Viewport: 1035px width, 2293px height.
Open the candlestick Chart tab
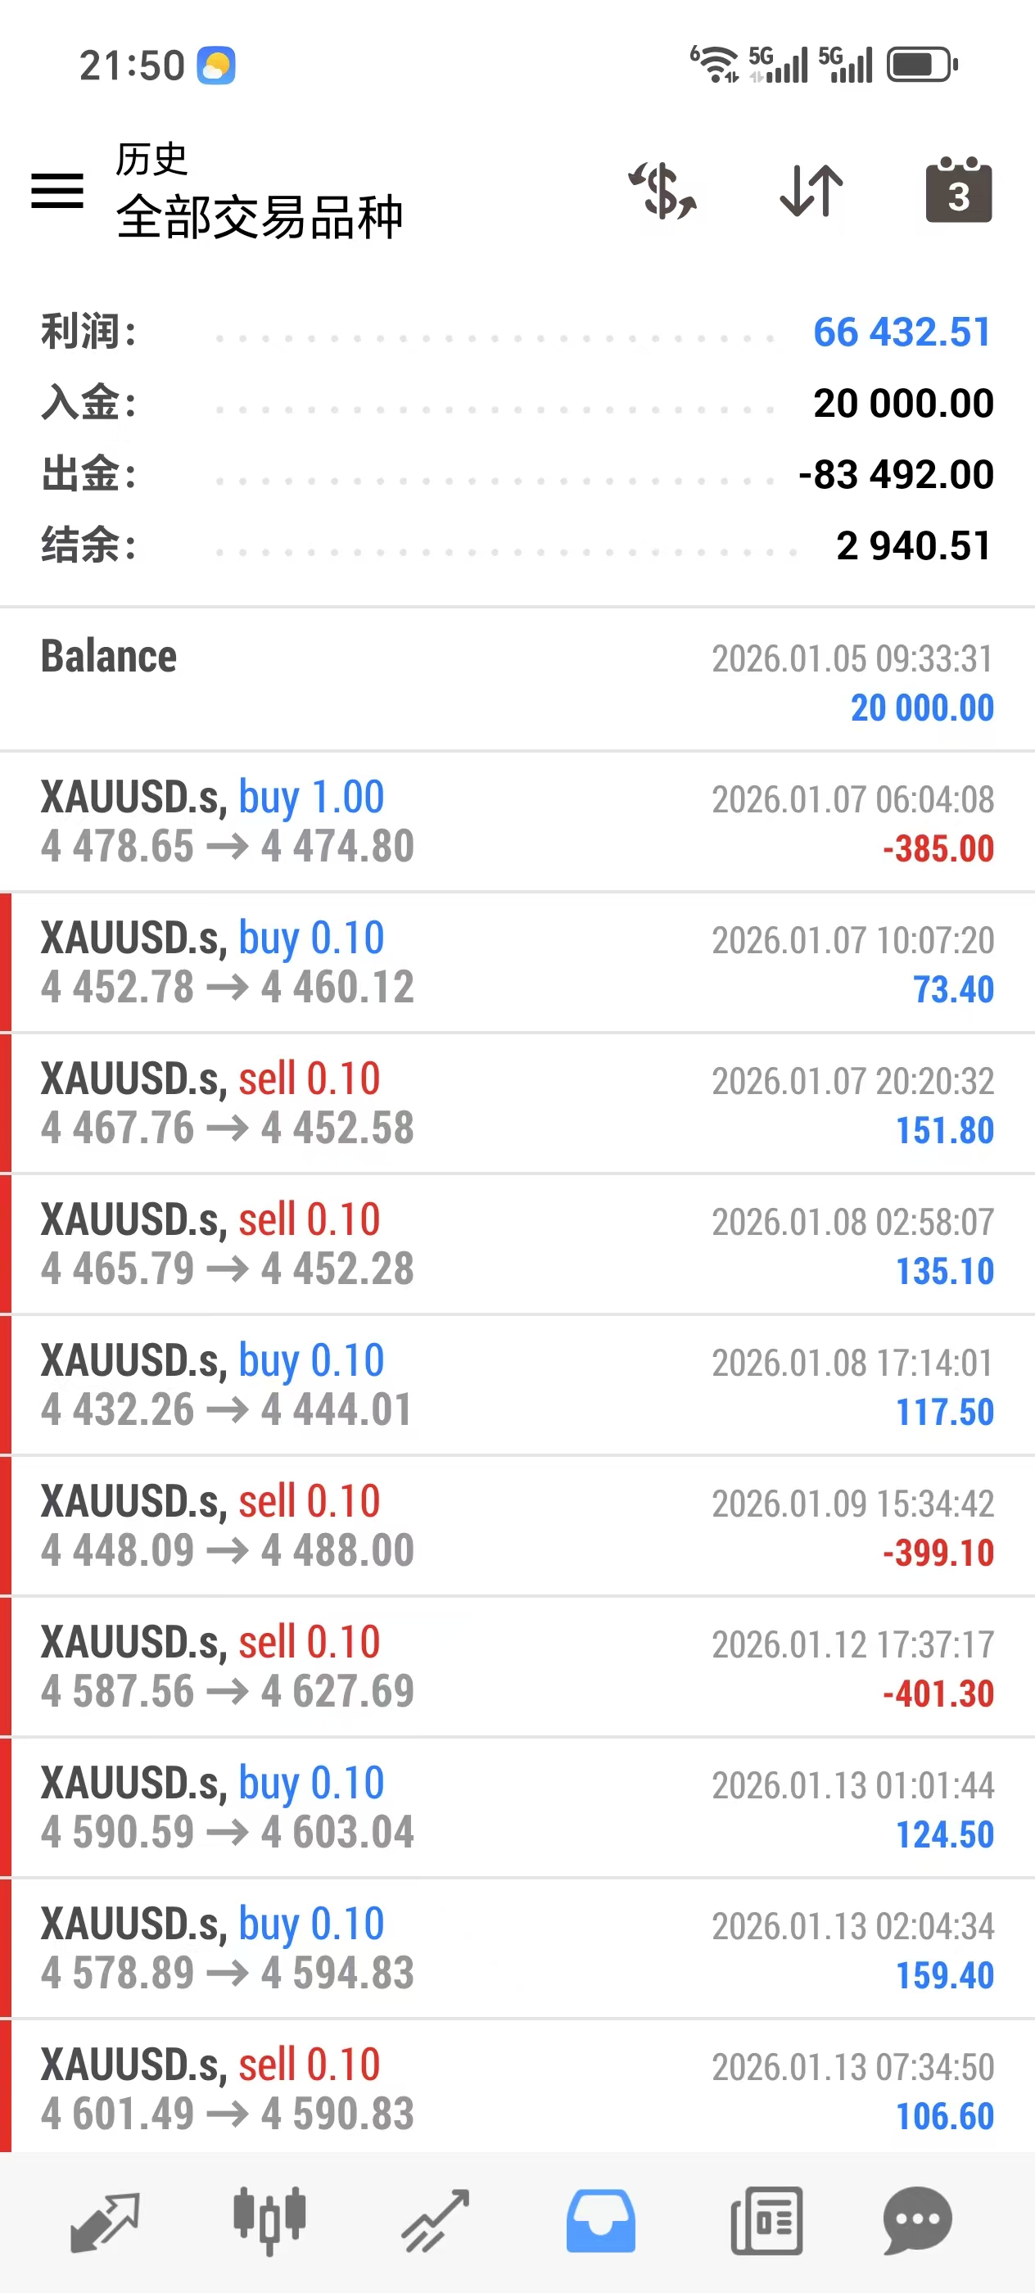tap(269, 2222)
